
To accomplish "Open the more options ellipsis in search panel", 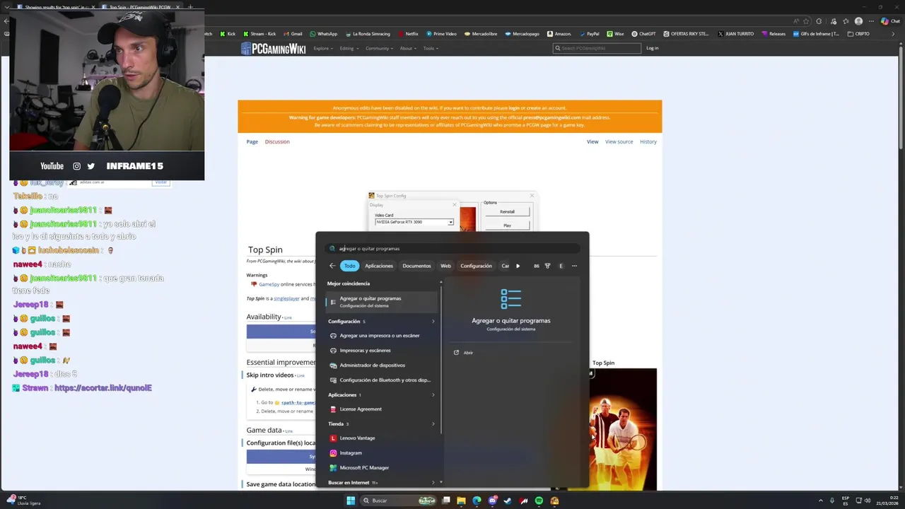I will [x=574, y=266].
